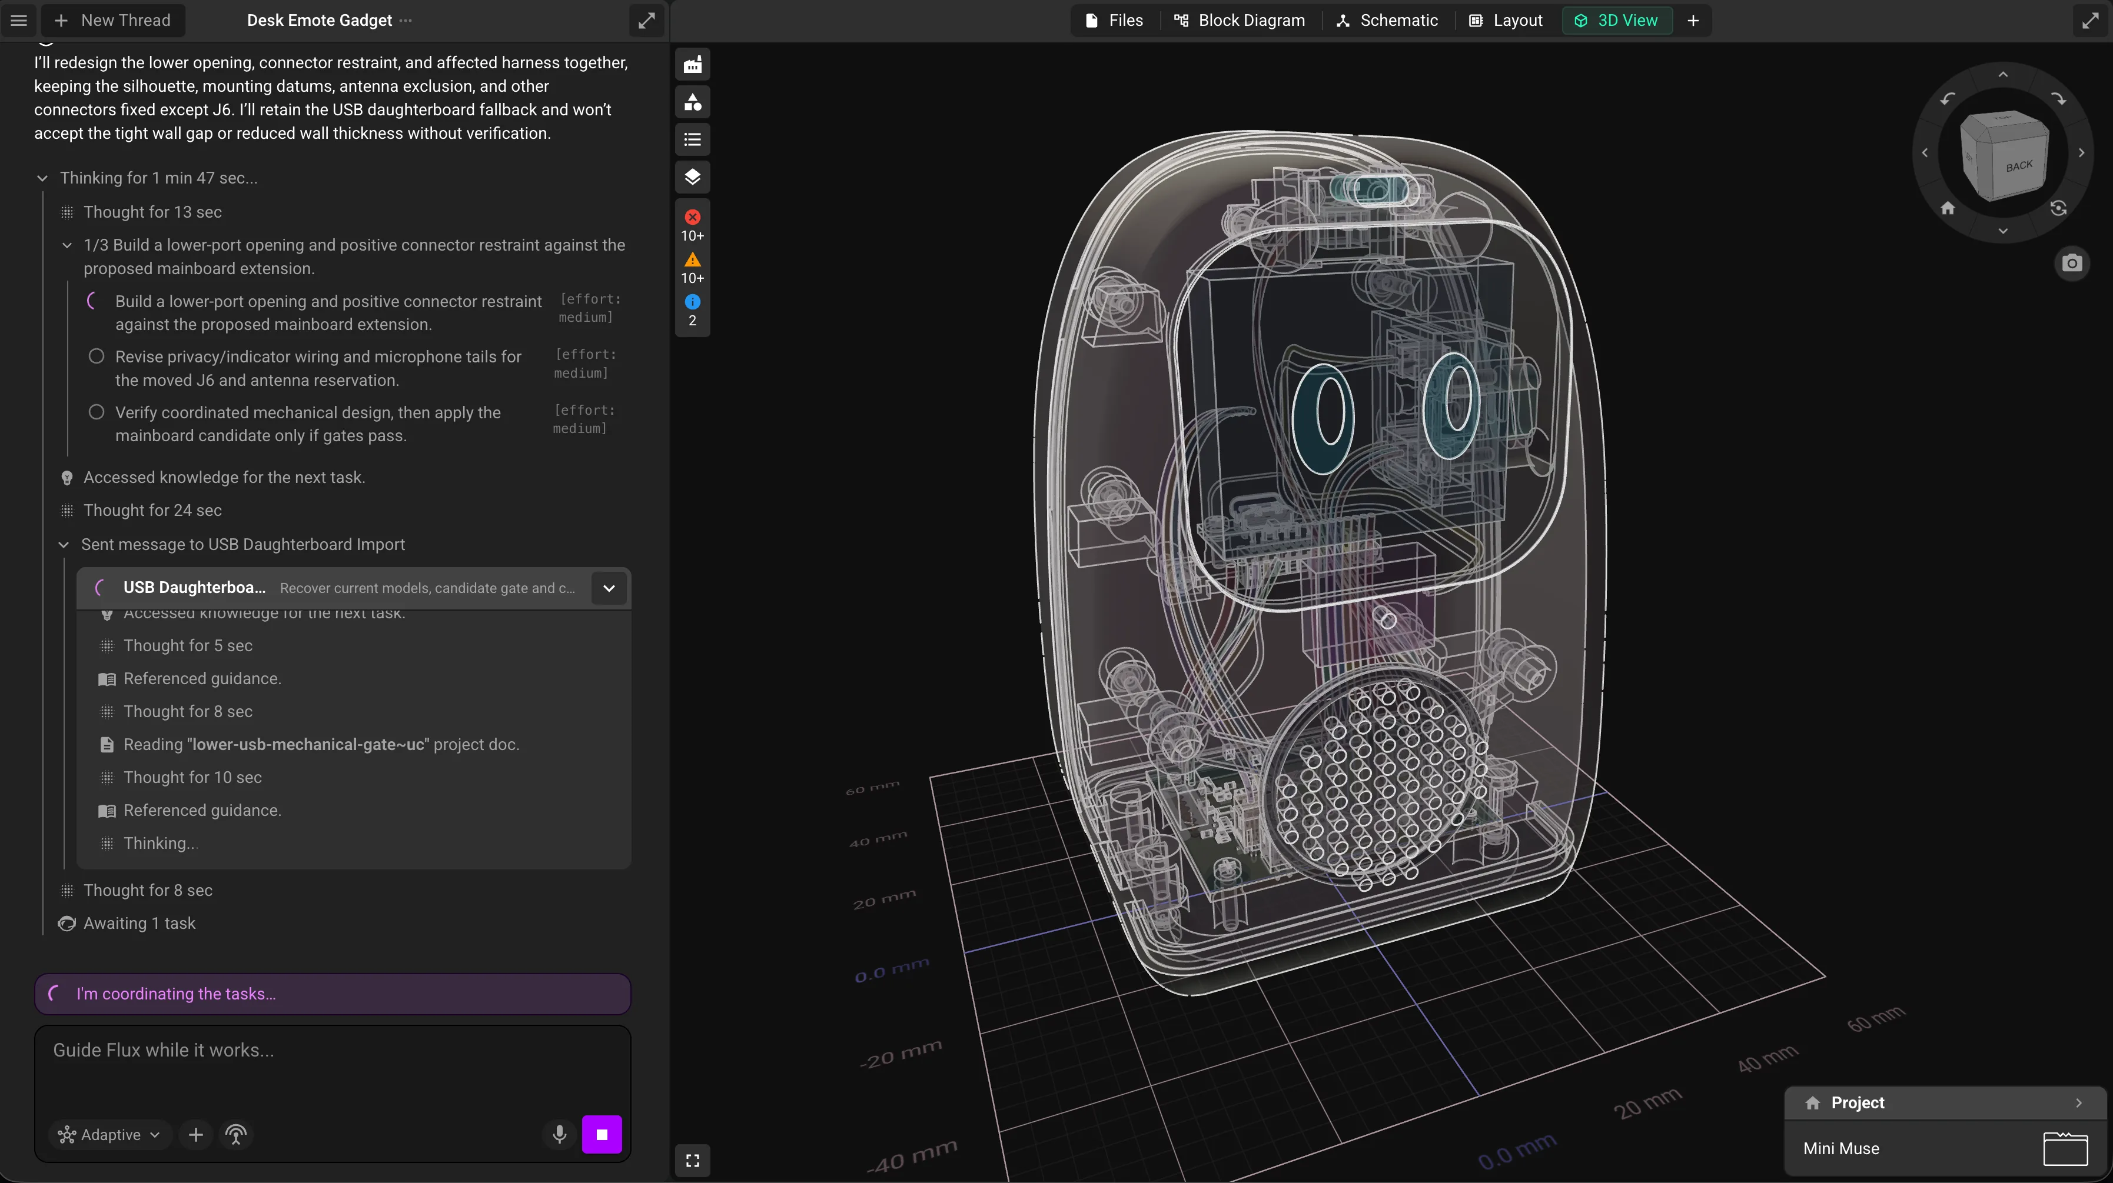Open the shapes library icon
The height and width of the screenshot is (1183, 2113).
tap(692, 102)
